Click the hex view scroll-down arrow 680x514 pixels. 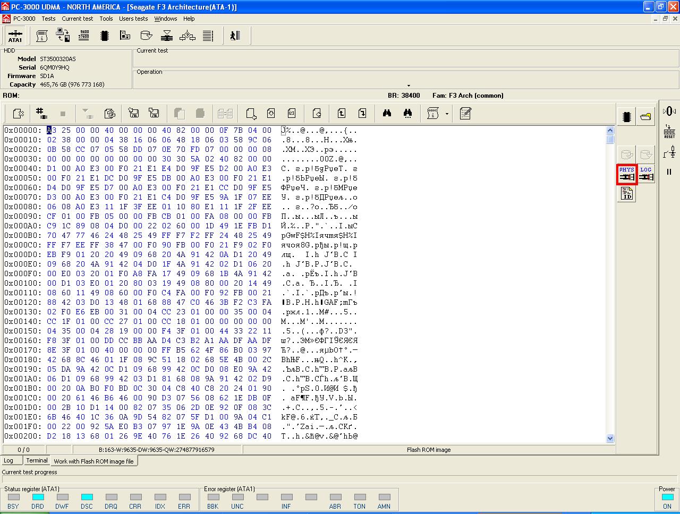tap(610, 439)
